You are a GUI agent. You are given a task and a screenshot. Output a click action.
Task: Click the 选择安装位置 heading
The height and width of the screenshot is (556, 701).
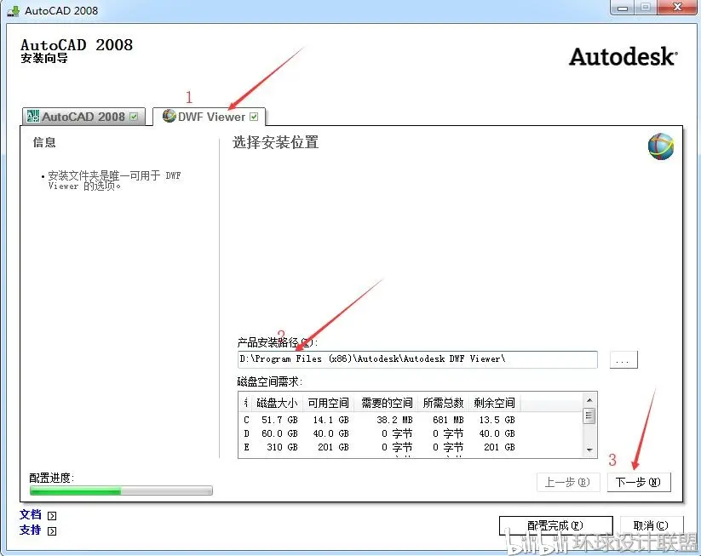tap(275, 142)
